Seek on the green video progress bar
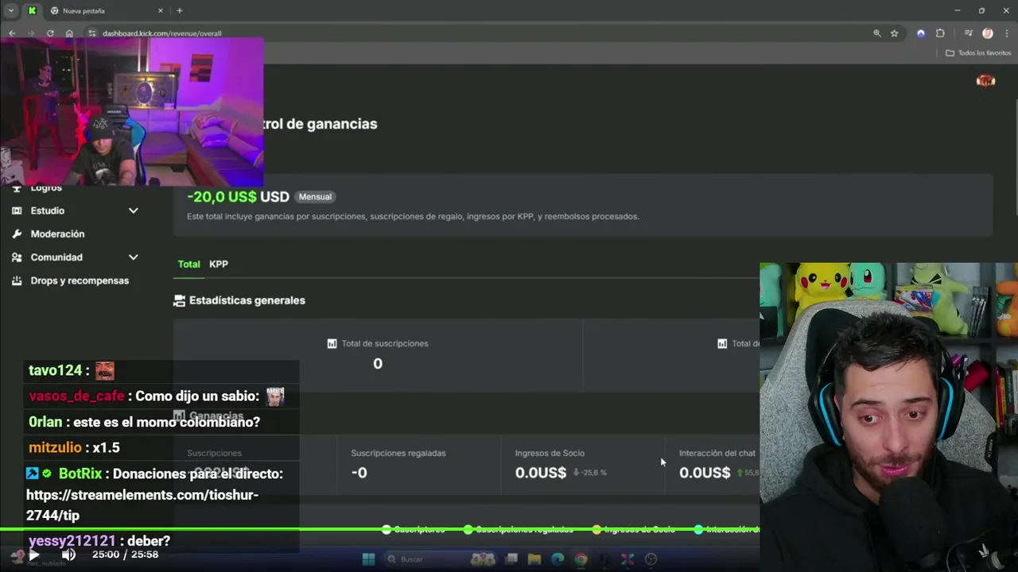 (x=380, y=529)
